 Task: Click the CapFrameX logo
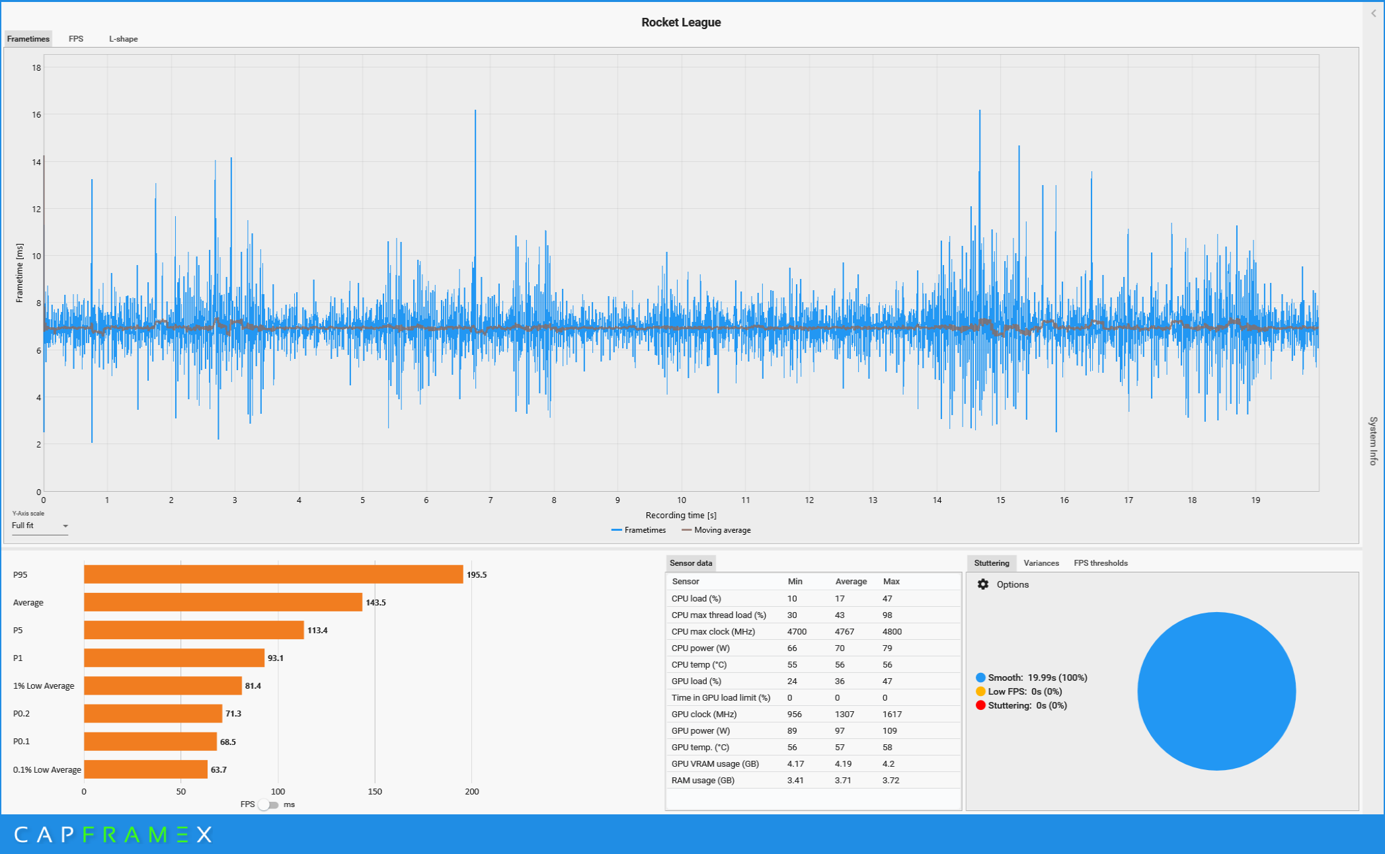pos(113,834)
